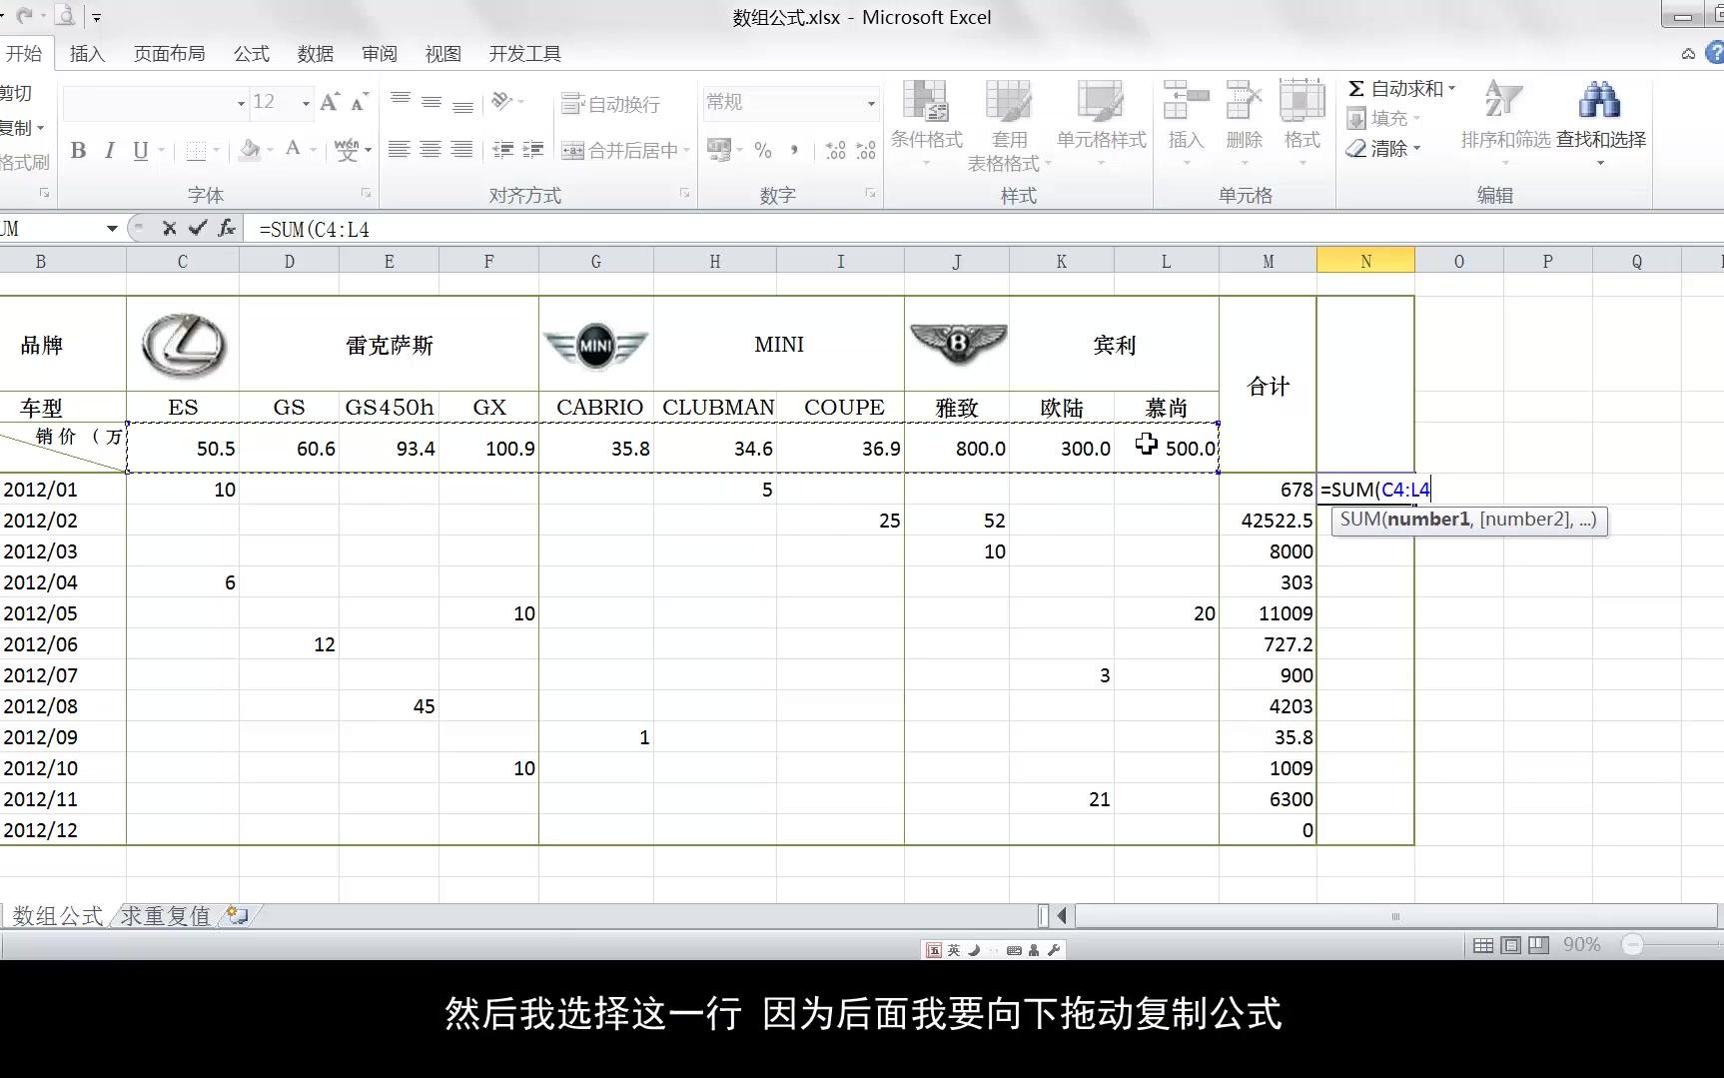Select column N header
1724x1078 pixels.
coord(1365,262)
